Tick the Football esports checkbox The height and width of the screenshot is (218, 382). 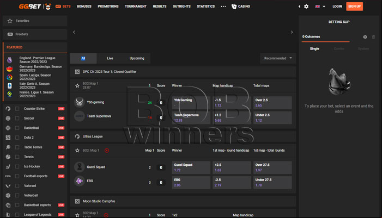click(x=17, y=176)
